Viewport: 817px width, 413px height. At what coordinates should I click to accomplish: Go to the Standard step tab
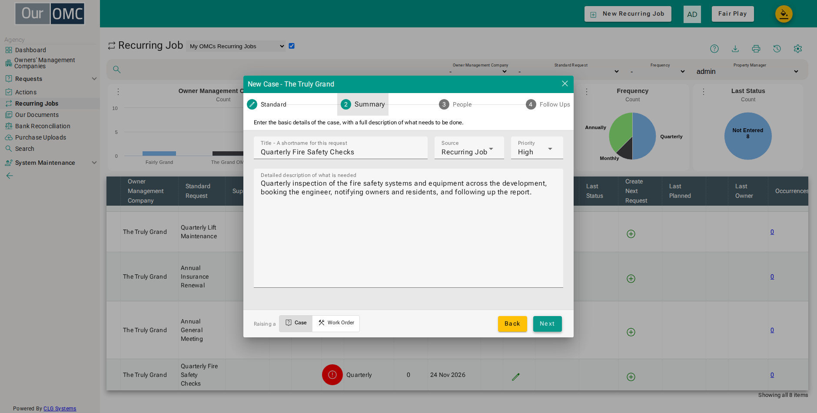click(267, 104)
